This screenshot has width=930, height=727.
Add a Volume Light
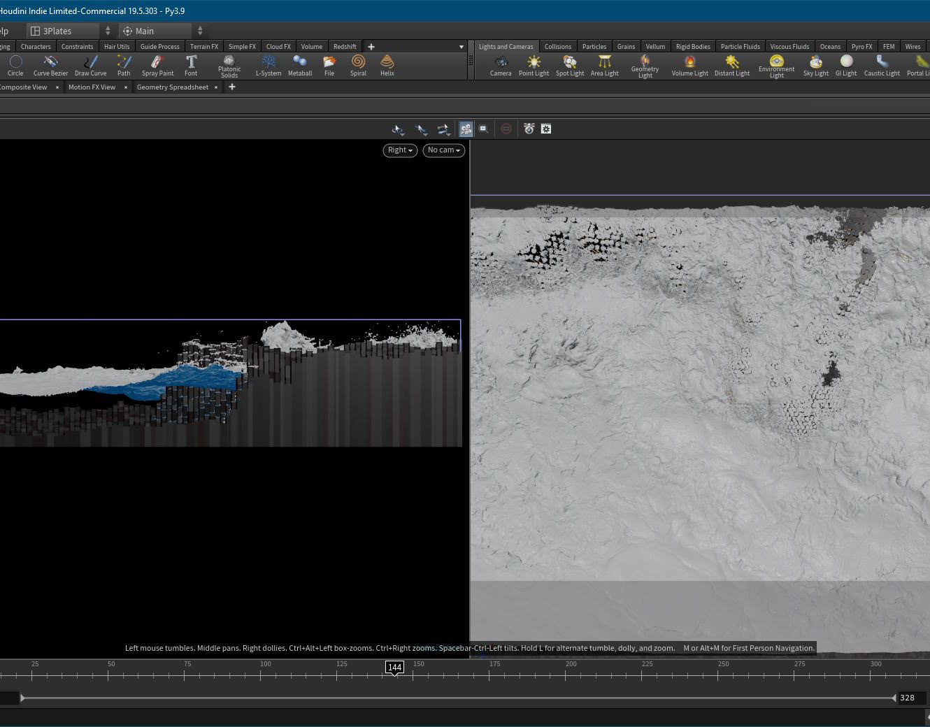(689, 65)
